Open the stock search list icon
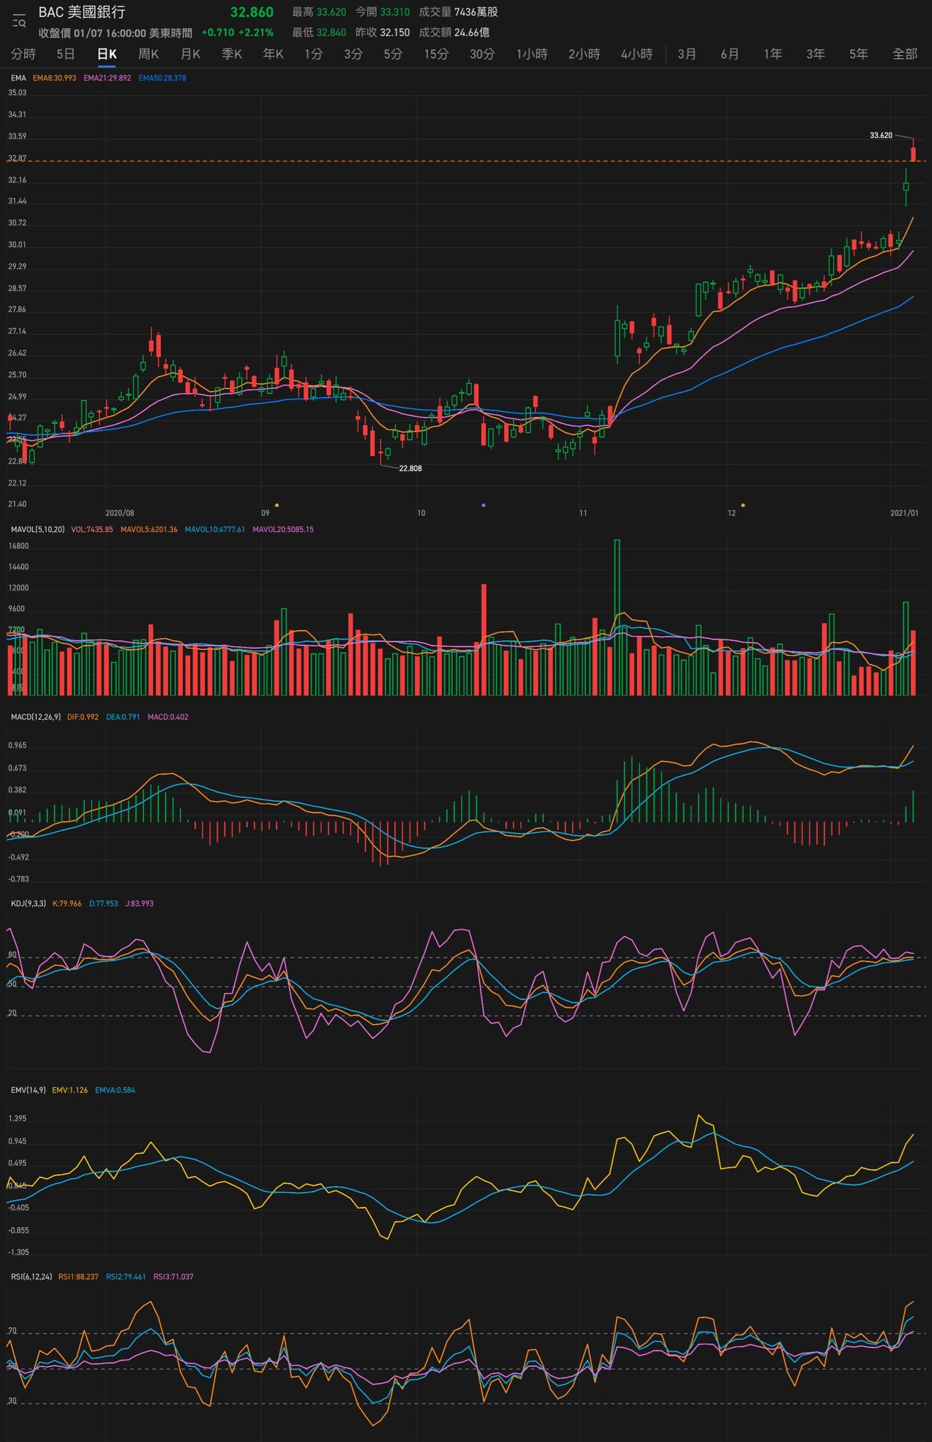Screen dimensions: 932x1442 click(x=19, y=21)
